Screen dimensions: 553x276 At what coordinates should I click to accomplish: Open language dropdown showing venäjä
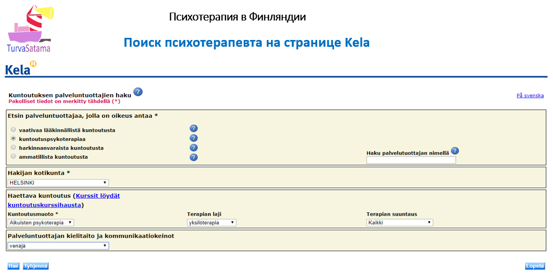point(58,246)
